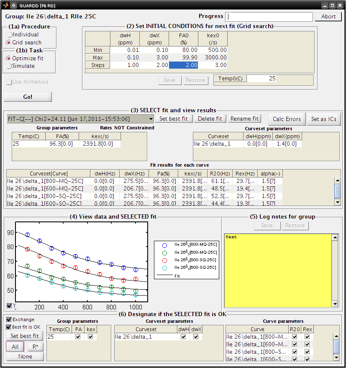Viewport: 346px width, 368px height.
Task: Toggle the Exchange checkbox
Action: pos(9,319)
